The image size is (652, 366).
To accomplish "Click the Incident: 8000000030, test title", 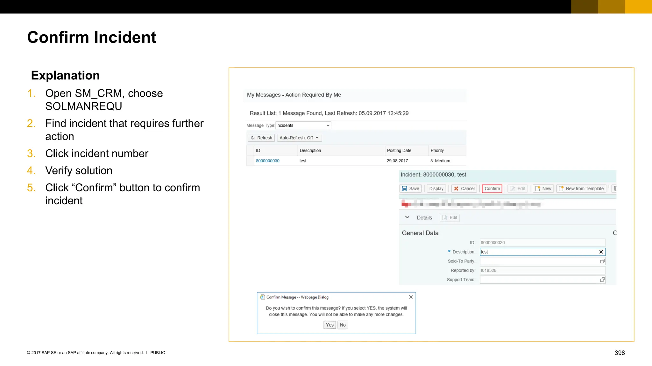I will 433,175.
